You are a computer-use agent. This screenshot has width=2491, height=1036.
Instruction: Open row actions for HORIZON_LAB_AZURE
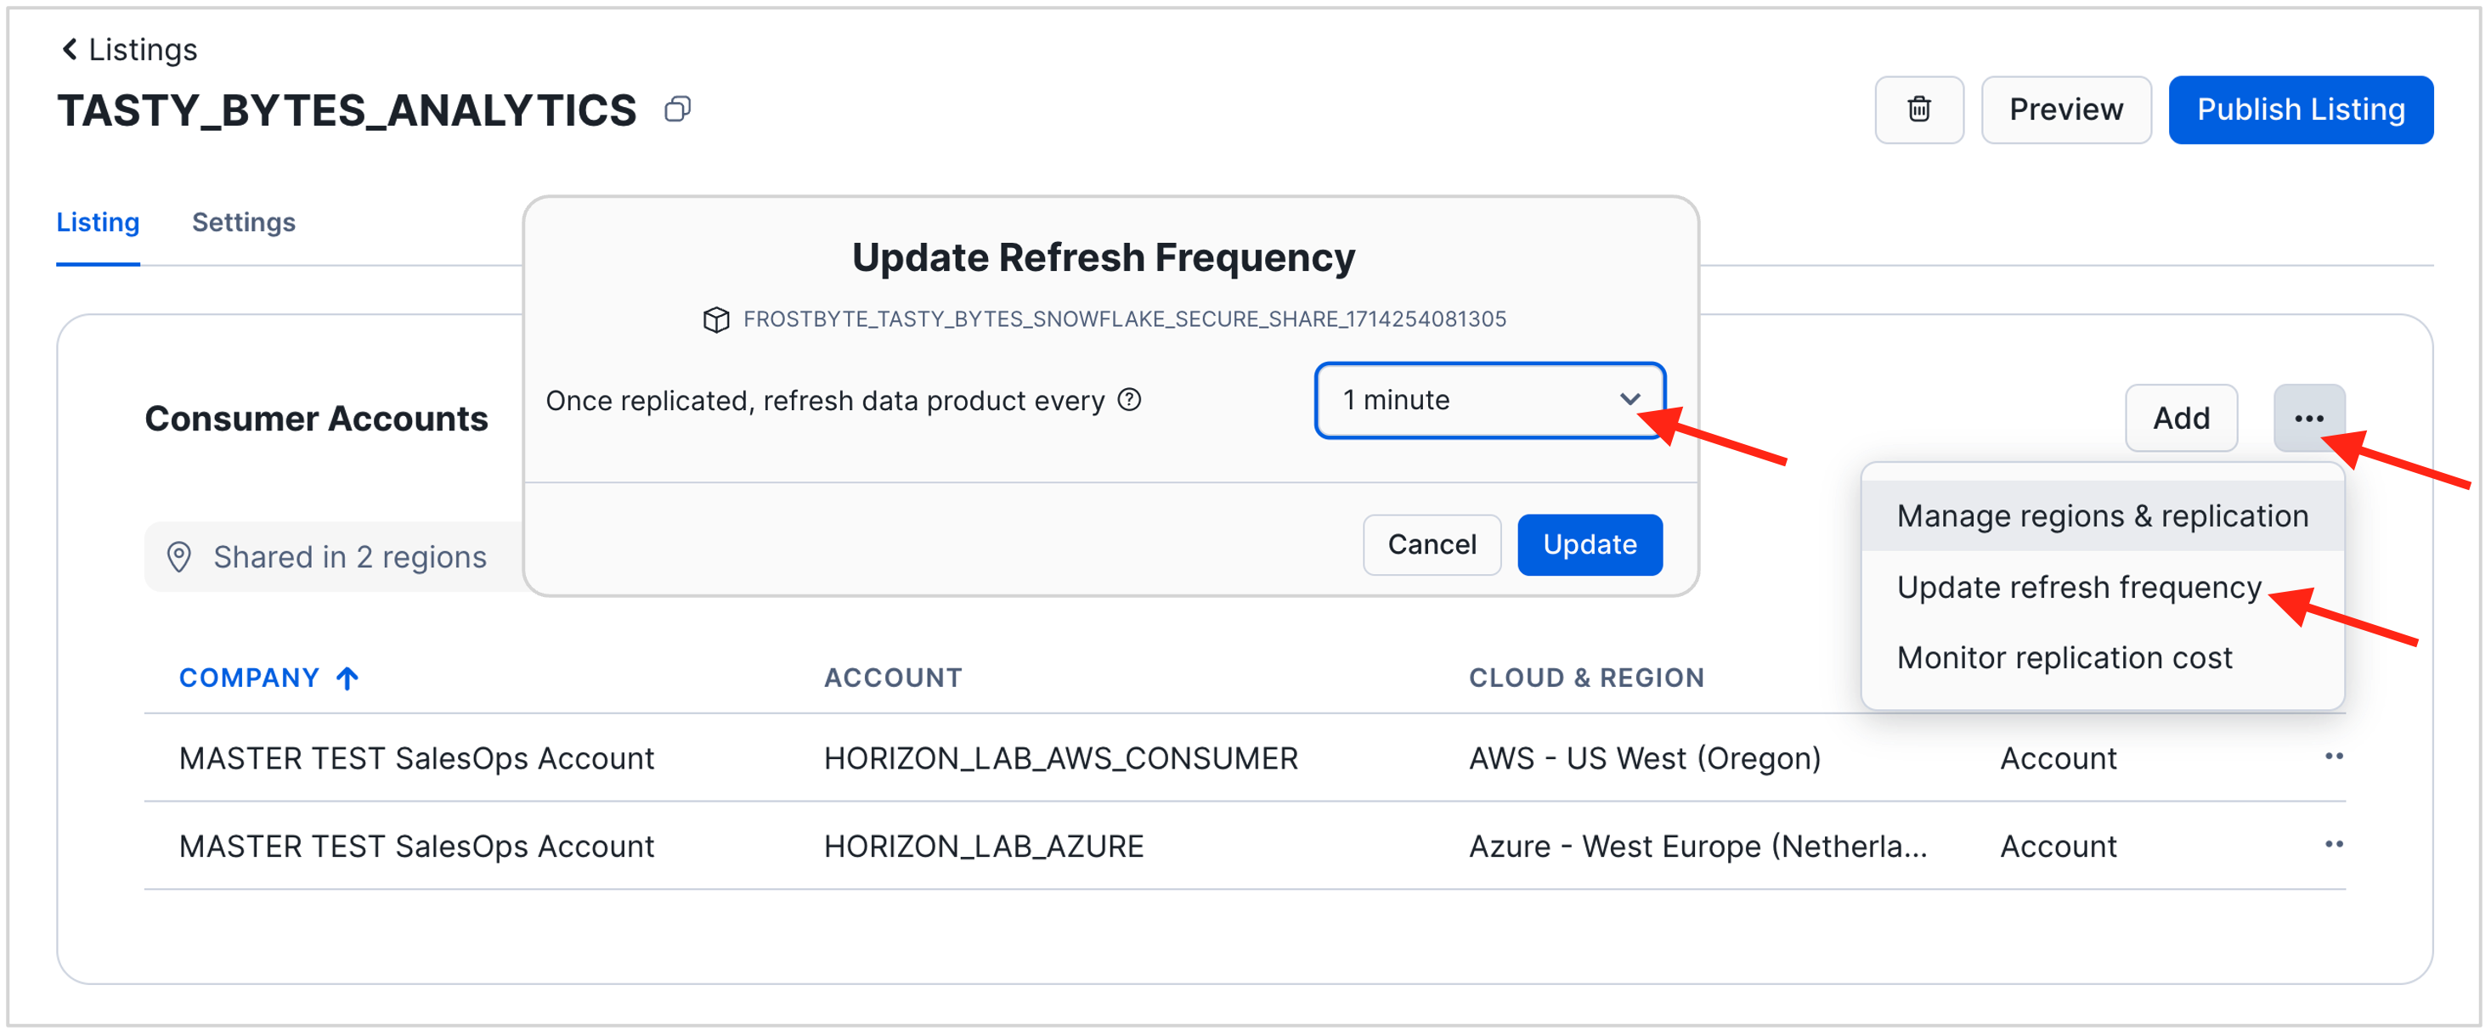[x=2333, y=845]
